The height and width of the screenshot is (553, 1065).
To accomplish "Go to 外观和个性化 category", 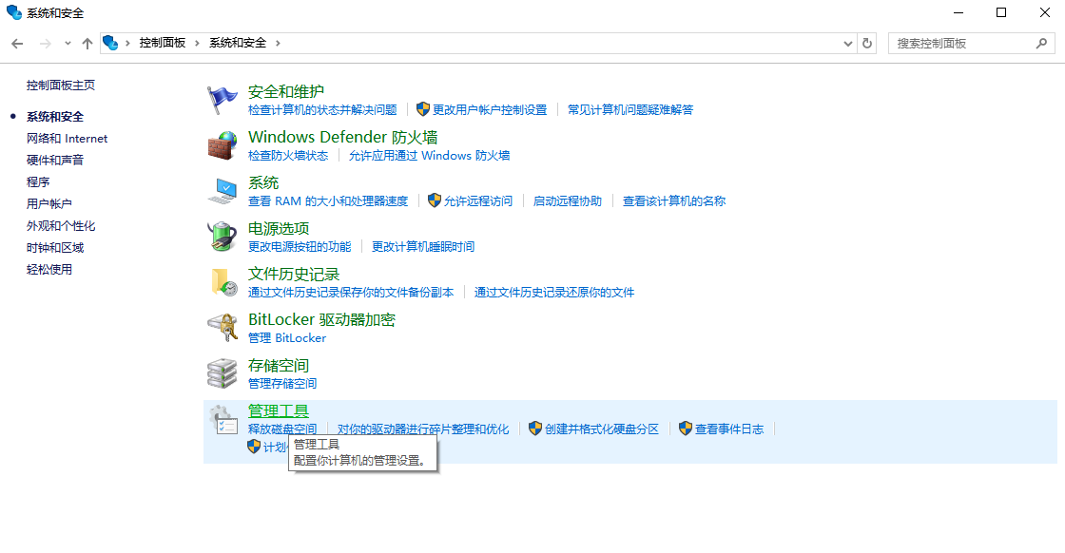I will (61, 226).
